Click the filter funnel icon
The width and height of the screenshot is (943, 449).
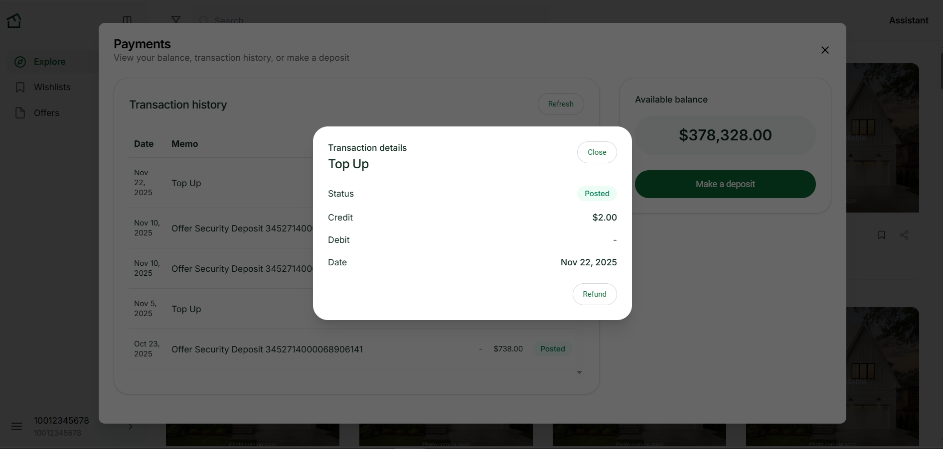[x=176, y=20]
